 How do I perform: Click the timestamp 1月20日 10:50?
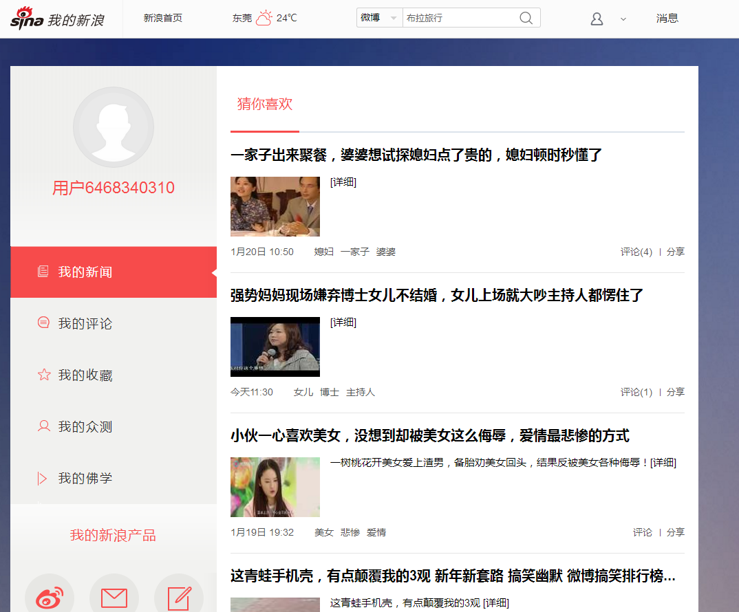262,252
